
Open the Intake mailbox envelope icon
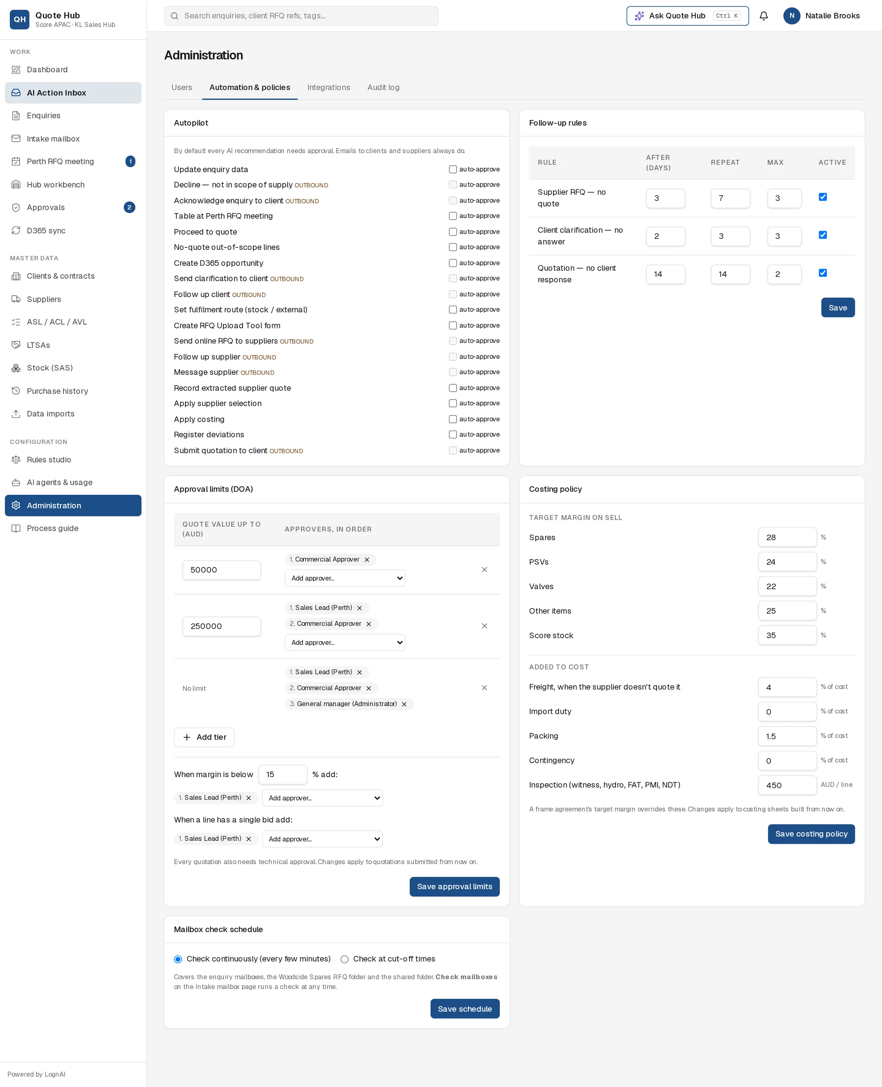click(x=16, y=139)
